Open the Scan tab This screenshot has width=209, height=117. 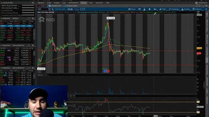click(64, 3)
